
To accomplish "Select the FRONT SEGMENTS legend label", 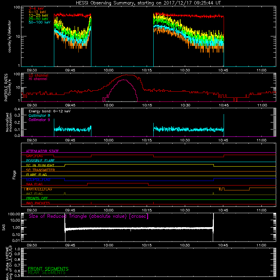I will tap(48, 269).
